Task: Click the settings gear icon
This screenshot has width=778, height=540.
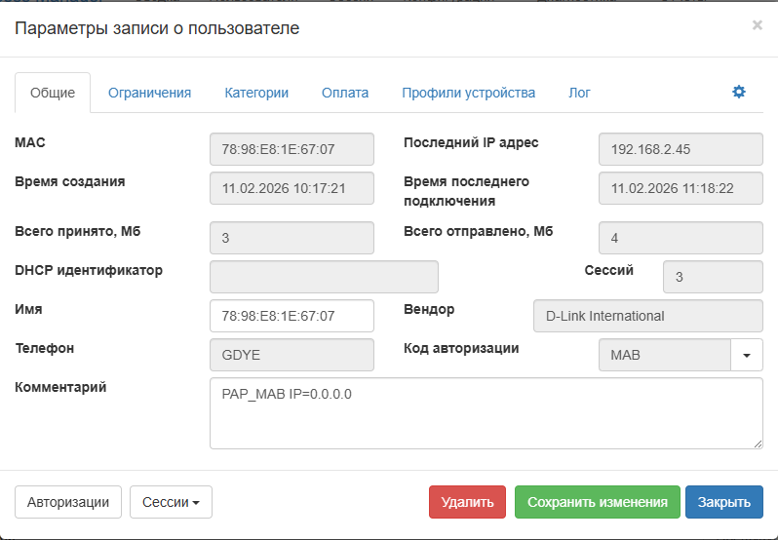Action: point(739,92)
